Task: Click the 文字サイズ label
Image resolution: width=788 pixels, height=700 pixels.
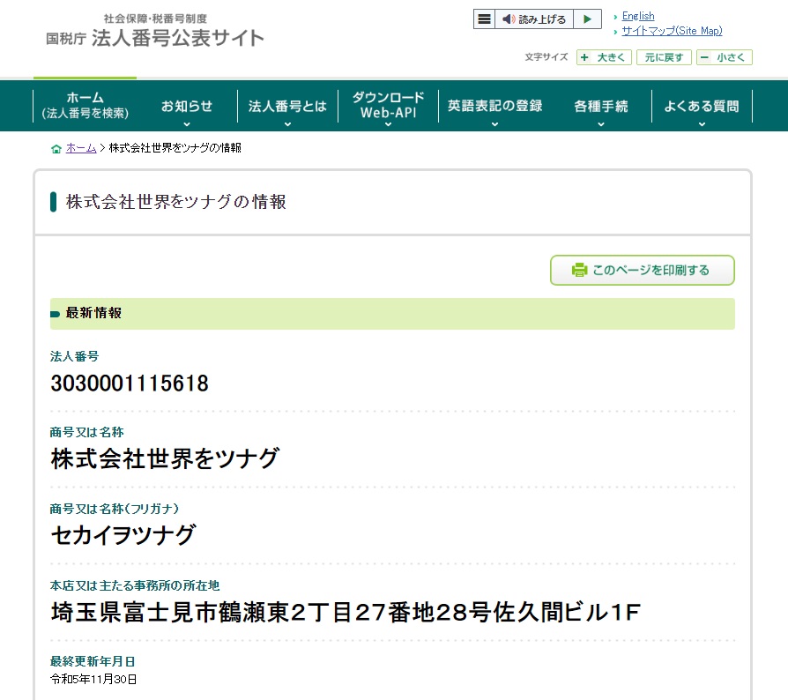Action: pos(546,56)
